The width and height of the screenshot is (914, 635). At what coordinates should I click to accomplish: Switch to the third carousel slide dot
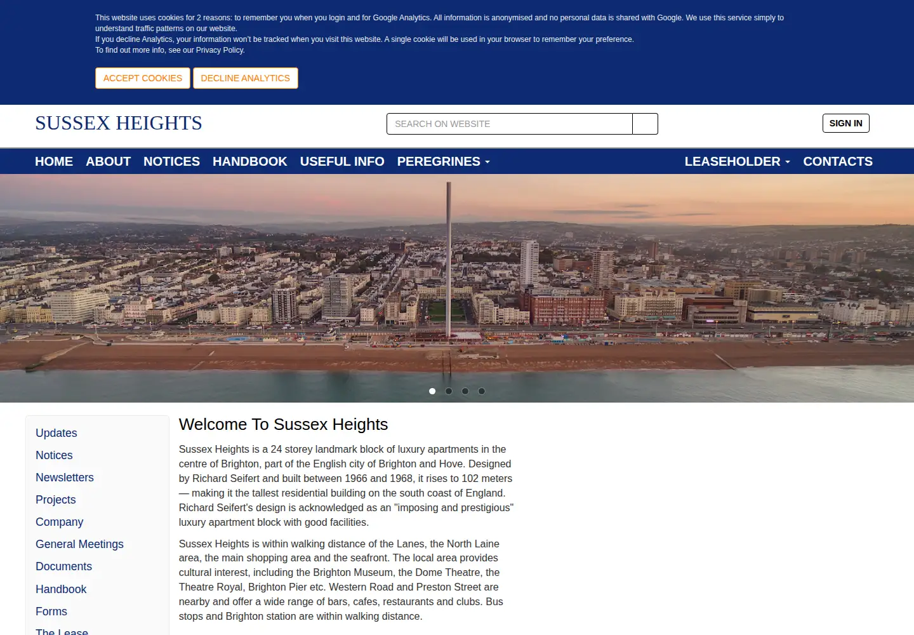[465, 391]
